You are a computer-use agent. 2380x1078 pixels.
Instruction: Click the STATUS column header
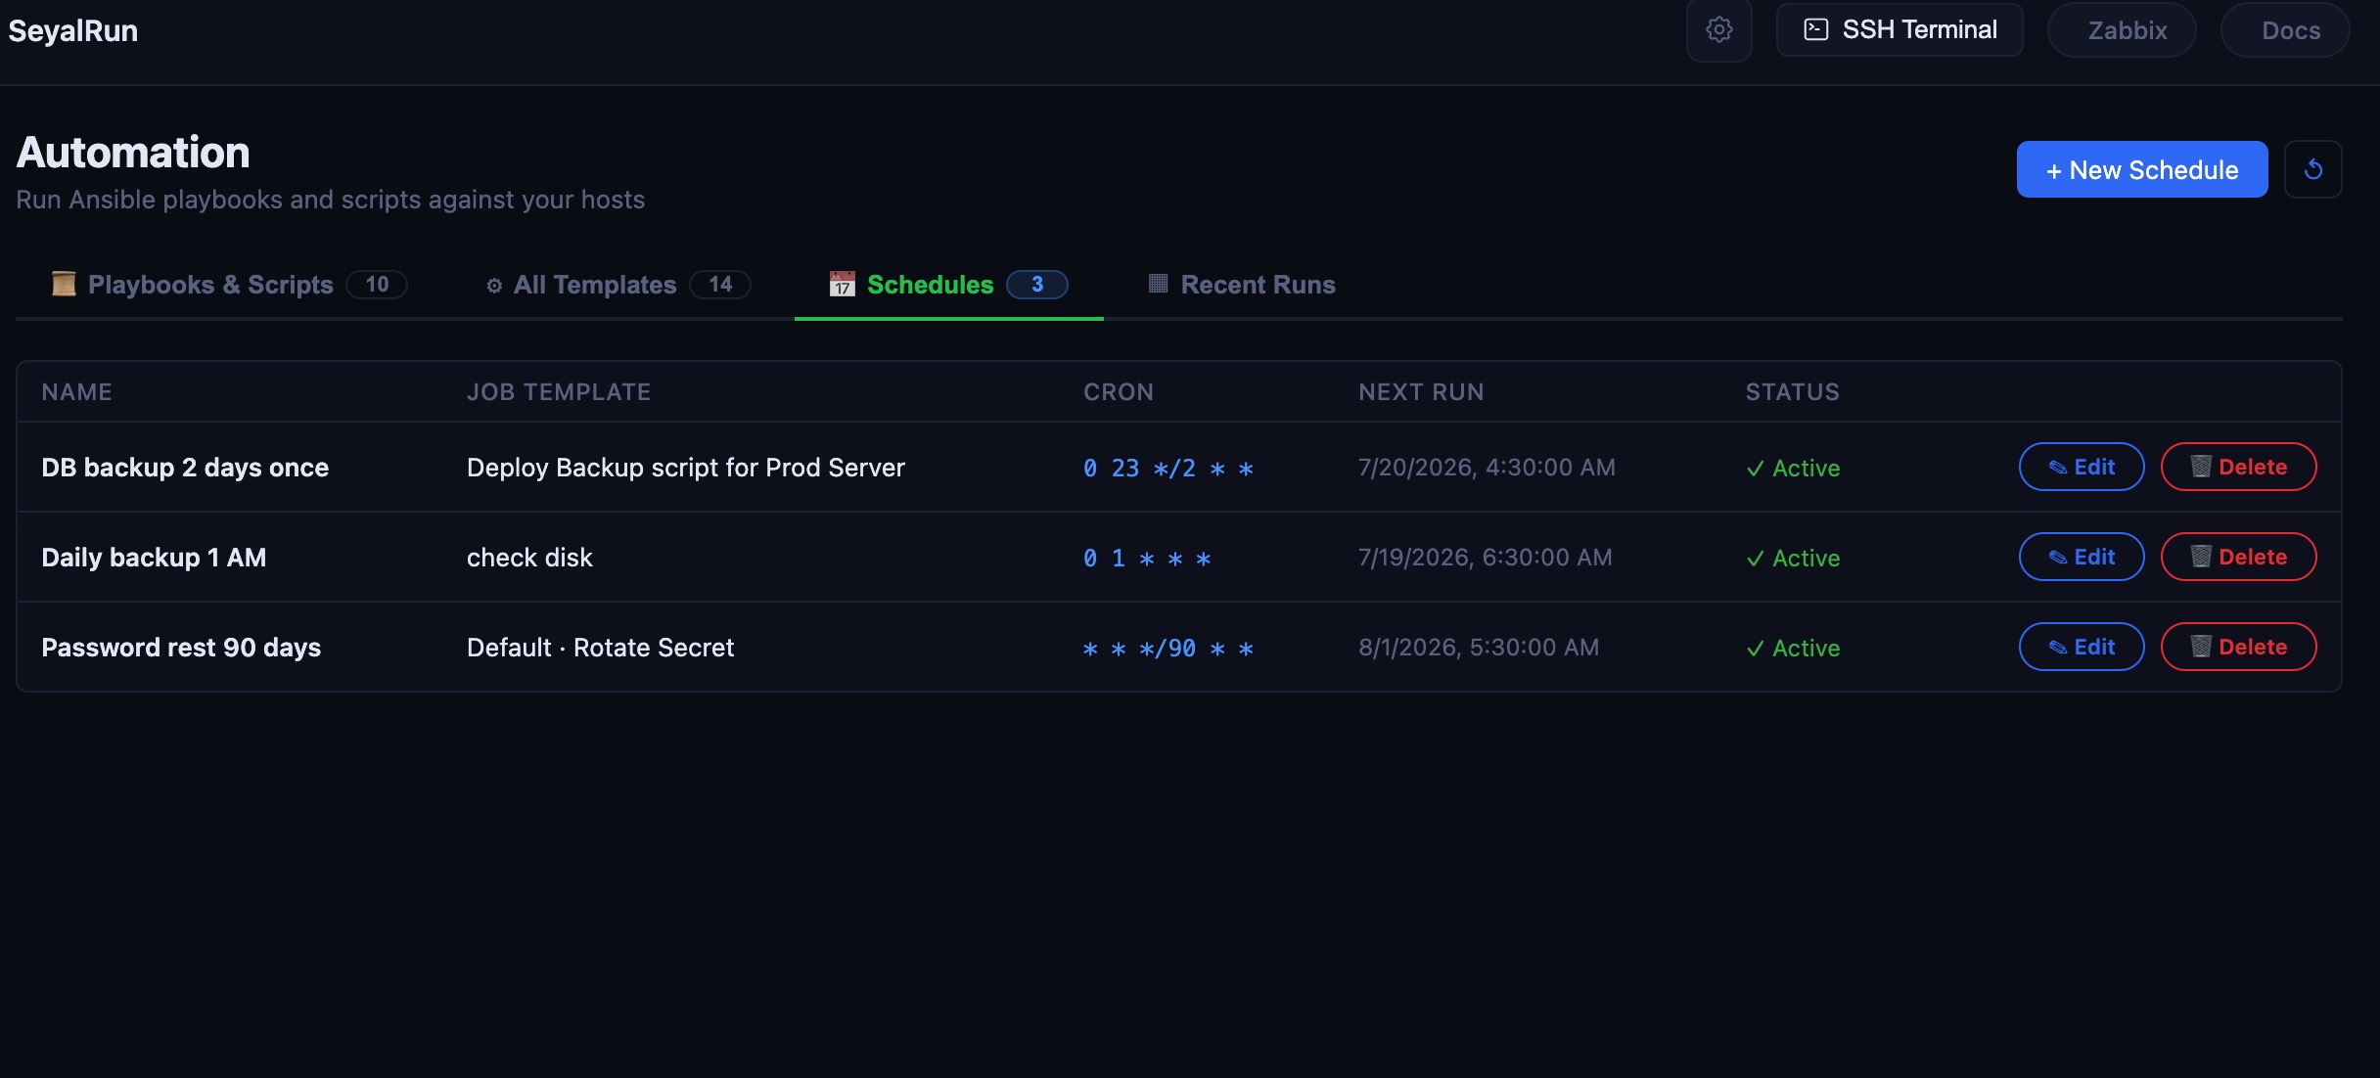1793,392
